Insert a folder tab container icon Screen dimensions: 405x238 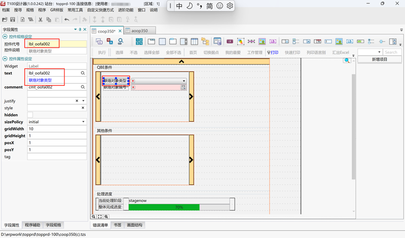pyautogui.click(x=173, y=41)
